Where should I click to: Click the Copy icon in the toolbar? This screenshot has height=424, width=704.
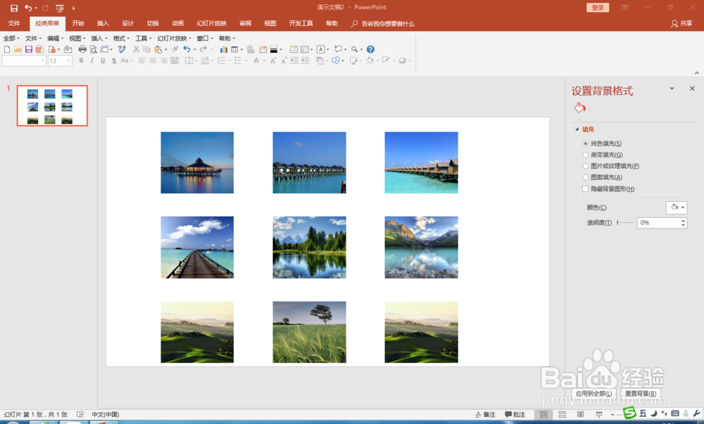pos(147,49)
